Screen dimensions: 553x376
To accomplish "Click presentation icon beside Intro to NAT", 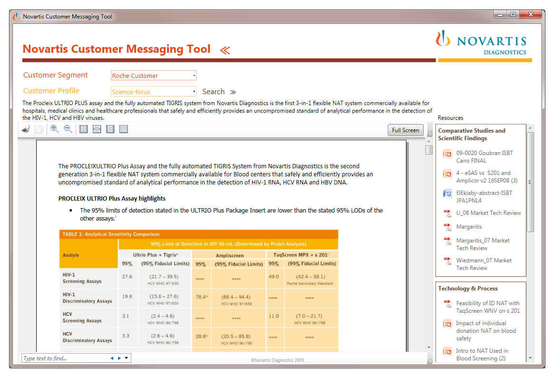I will pyautogui.click(x=447, y=352).
